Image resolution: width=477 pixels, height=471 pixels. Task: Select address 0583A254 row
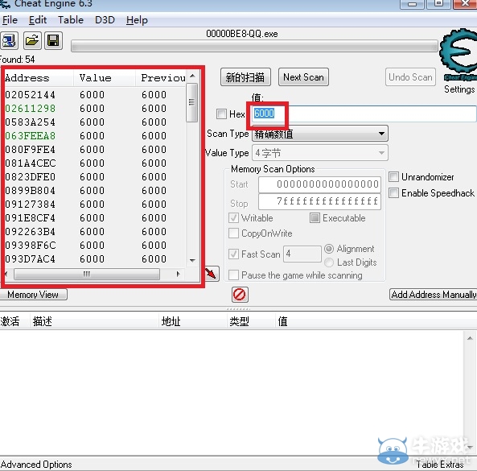tap(94, 122)
